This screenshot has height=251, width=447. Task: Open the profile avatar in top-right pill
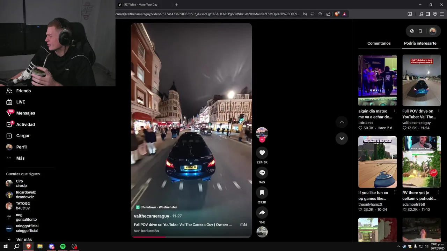point(433,31)
